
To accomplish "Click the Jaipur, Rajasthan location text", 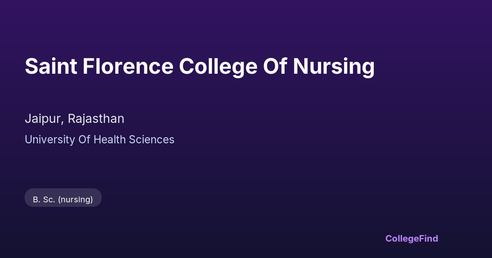I will pos(74,119).
